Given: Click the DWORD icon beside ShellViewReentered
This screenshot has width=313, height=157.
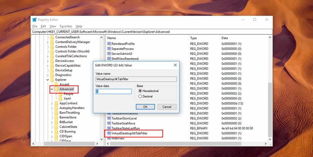Looking at the screenshot, I should (x=109, y=59).
